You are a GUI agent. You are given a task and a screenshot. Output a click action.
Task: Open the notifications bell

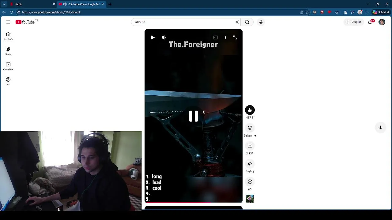[x=370, y=22]
